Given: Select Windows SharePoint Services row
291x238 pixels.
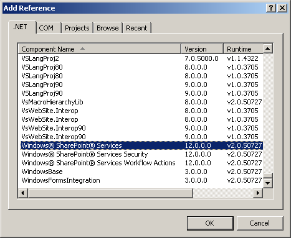Looking at the screenshot, I should click(141, 145).
